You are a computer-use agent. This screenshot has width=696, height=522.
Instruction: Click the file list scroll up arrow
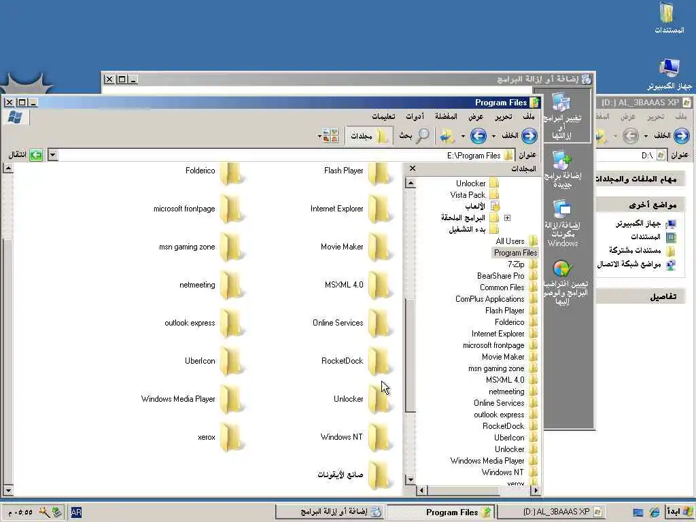[8, 168]
